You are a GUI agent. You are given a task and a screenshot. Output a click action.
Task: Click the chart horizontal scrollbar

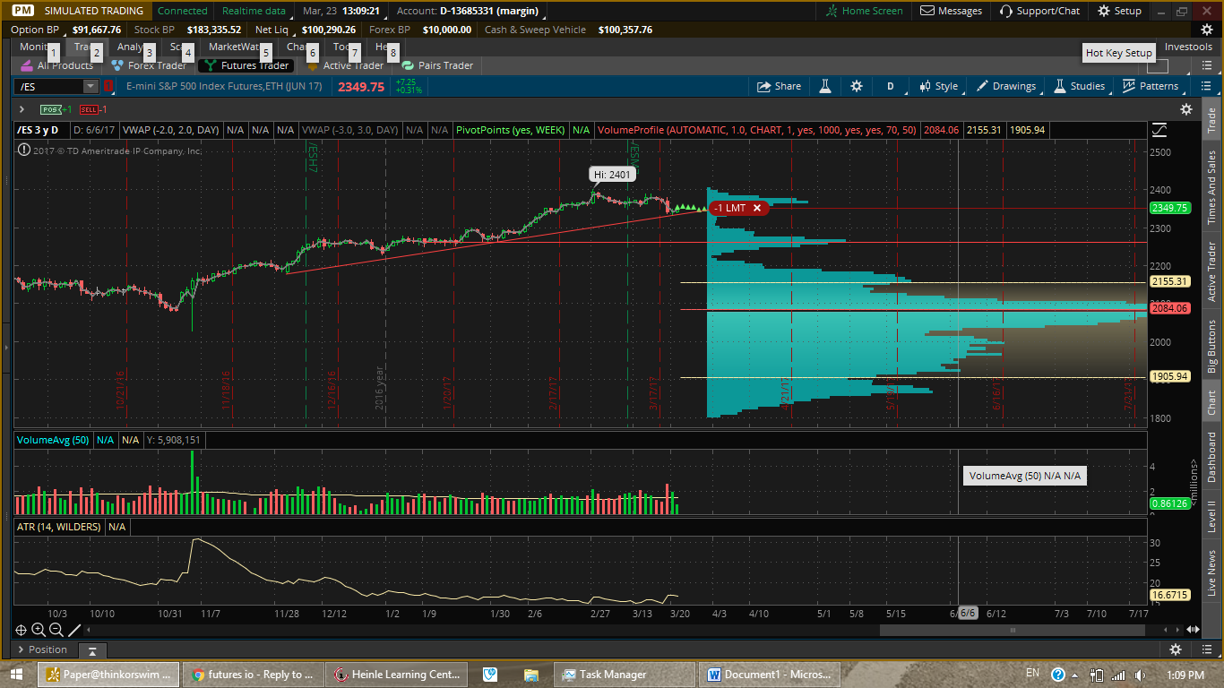tap(1013, 630)
